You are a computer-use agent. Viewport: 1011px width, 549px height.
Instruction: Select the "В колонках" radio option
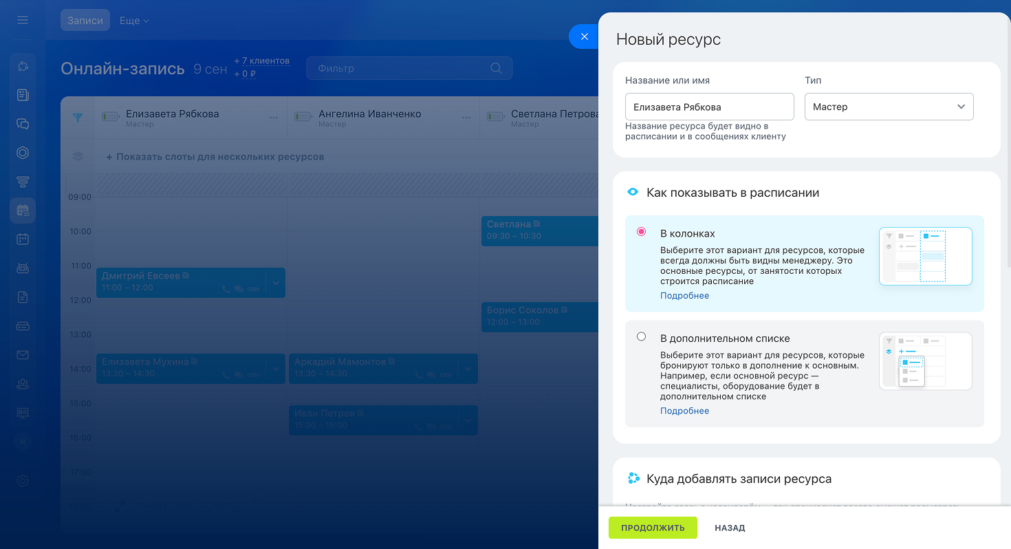pos(642,232)
